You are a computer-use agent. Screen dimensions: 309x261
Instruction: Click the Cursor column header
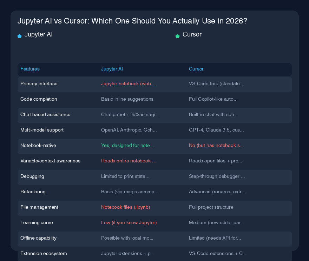[196, 69]
